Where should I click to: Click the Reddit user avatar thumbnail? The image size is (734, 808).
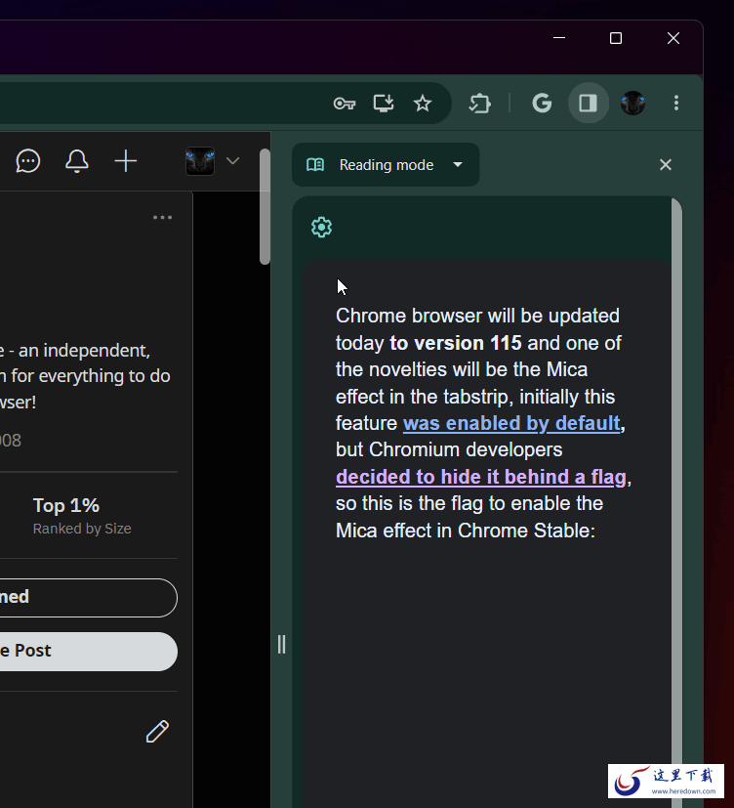[x=200, y=161]
